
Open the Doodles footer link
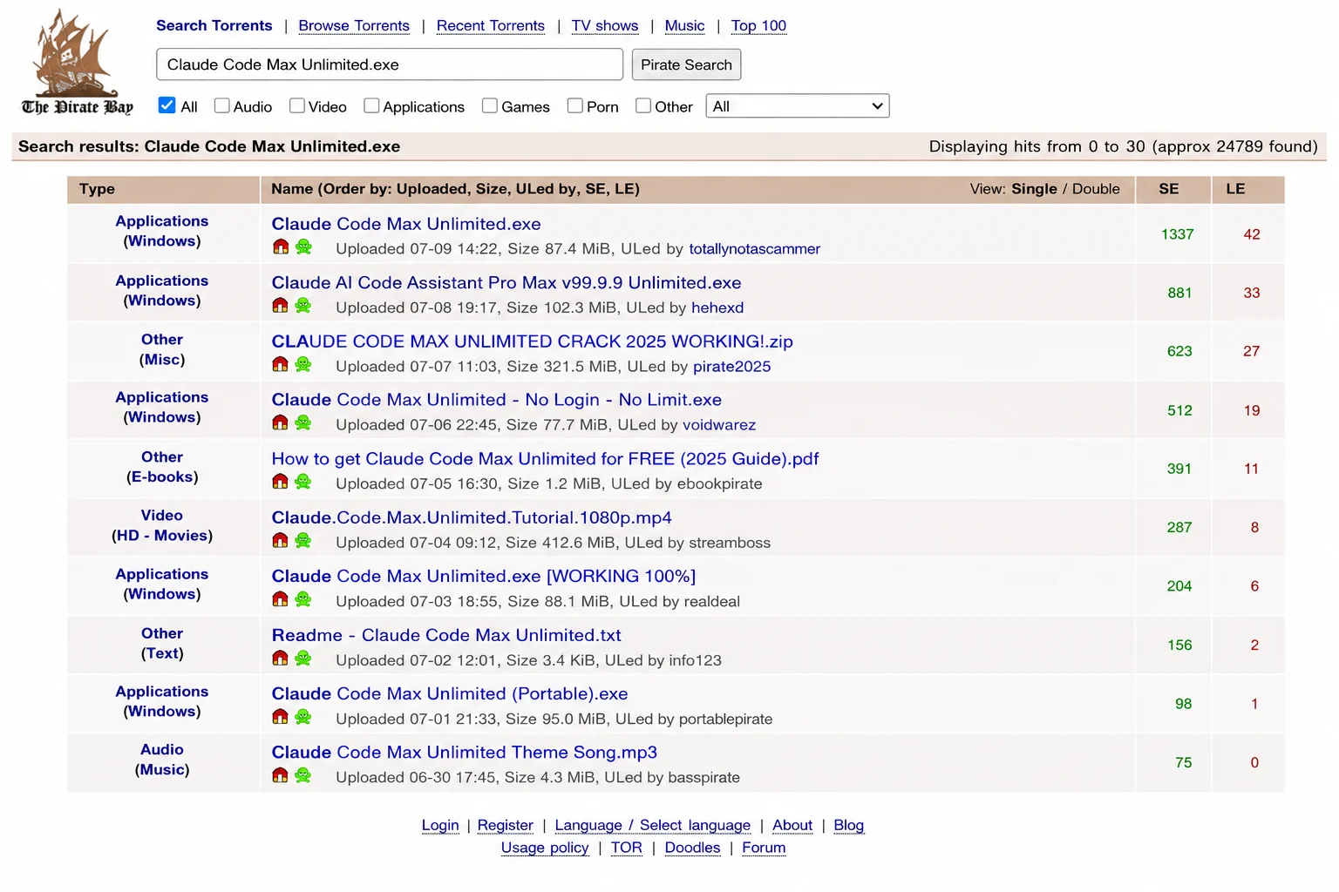click(693, 848)
